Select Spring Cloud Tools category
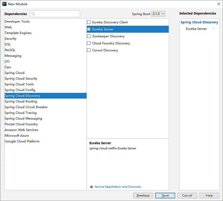 click(45, 84)
